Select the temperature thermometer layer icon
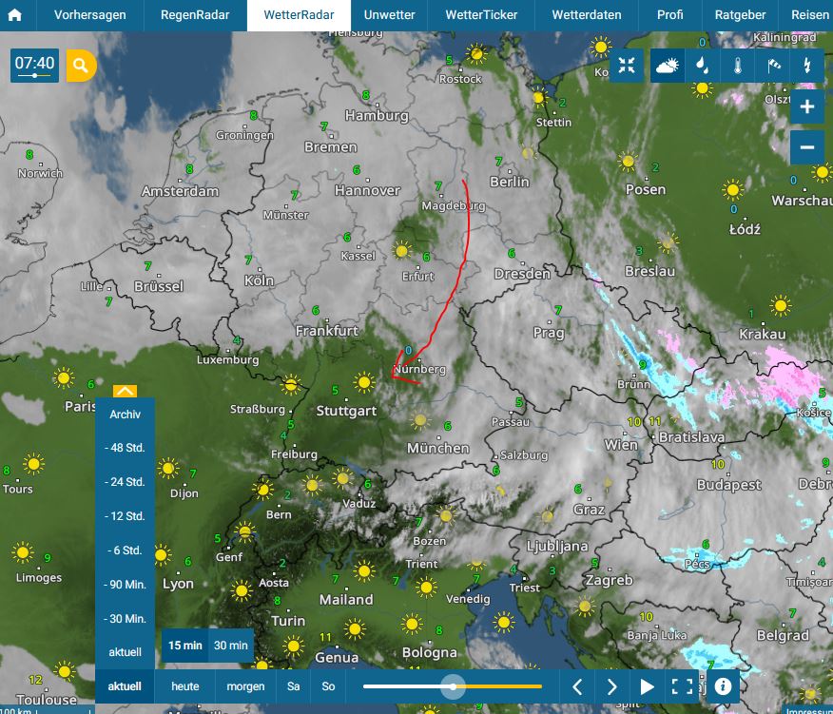This screenshot has height=714, width=833. (x=737, y=66)
